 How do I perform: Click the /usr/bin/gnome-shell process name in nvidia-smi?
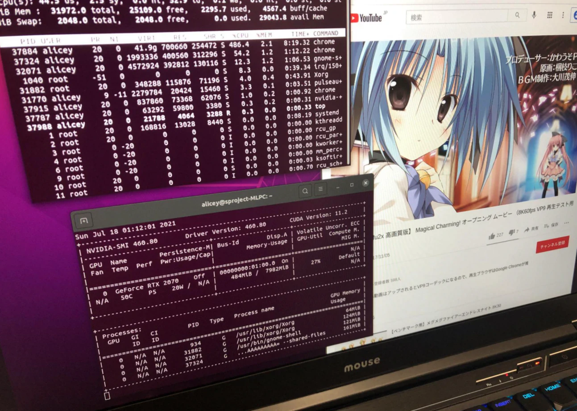269,340
